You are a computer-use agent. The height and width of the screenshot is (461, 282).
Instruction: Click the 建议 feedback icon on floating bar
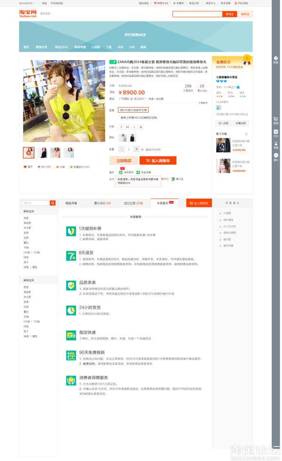click(276, 155)
